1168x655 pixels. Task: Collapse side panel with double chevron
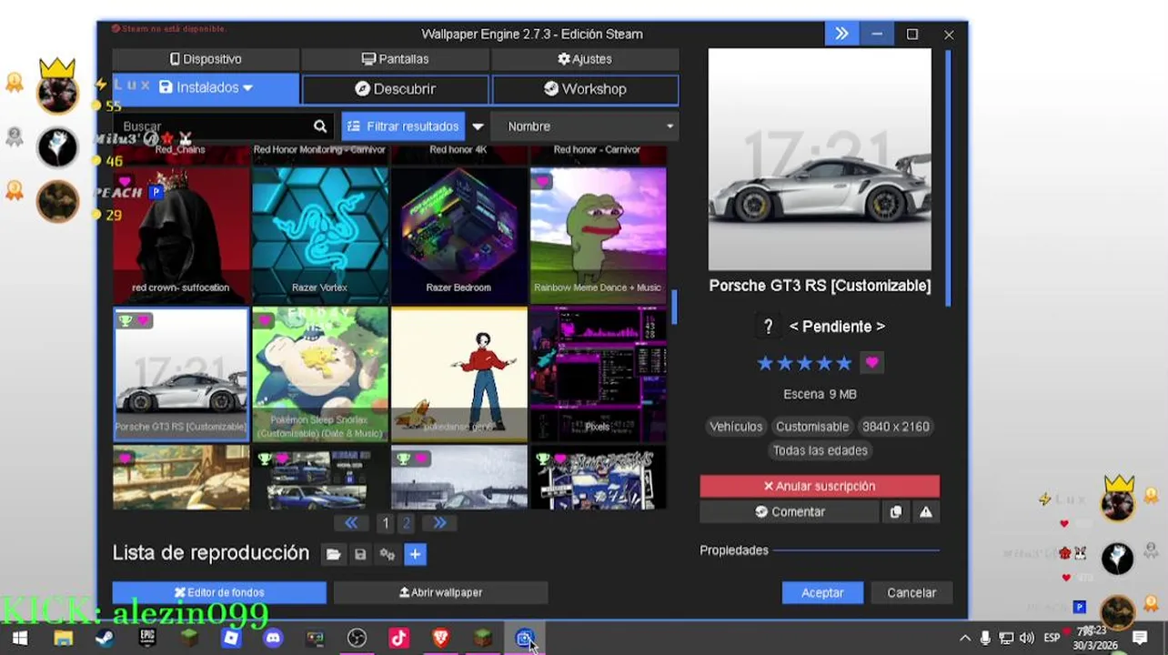tap(841, 34)
